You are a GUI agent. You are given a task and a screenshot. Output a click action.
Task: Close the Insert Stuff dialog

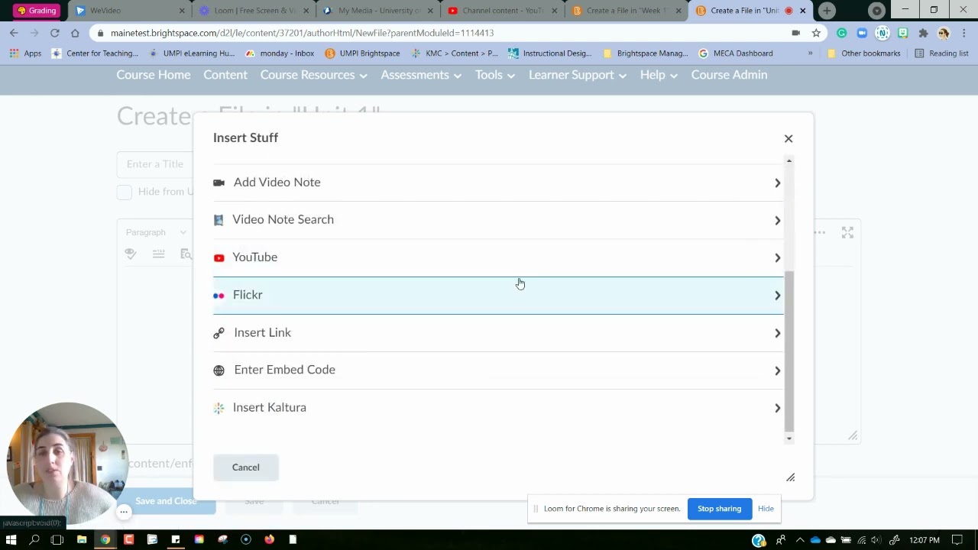click(789, 138)
